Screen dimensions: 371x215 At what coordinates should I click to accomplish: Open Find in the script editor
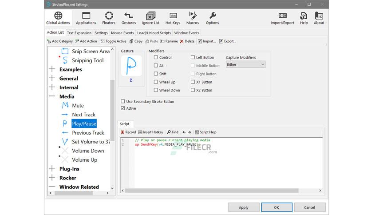pos(173,132)
